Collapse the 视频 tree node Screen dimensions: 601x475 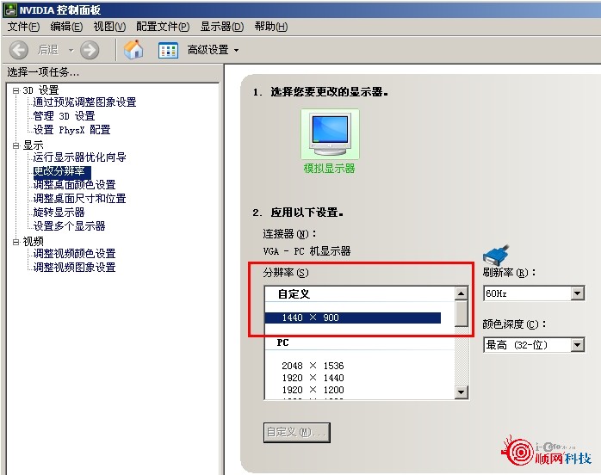(15, 242)
